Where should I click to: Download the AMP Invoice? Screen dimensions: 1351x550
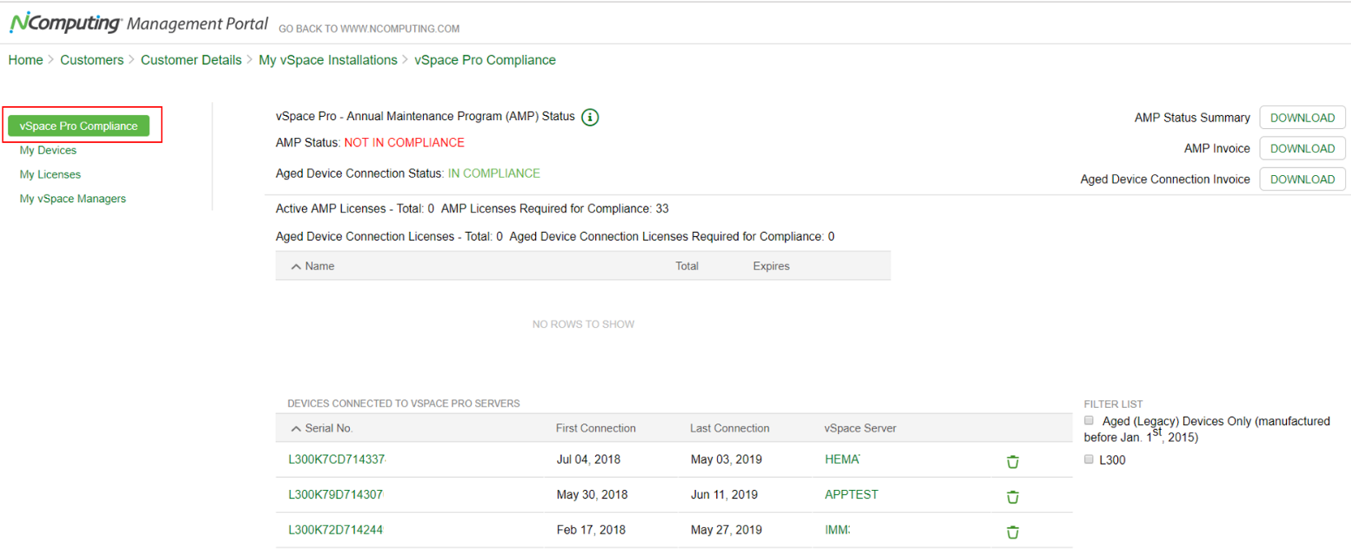point(1302,148)
